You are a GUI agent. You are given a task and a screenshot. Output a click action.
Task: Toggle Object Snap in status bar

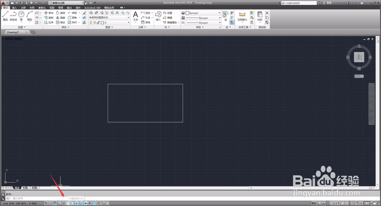point(68,203)
